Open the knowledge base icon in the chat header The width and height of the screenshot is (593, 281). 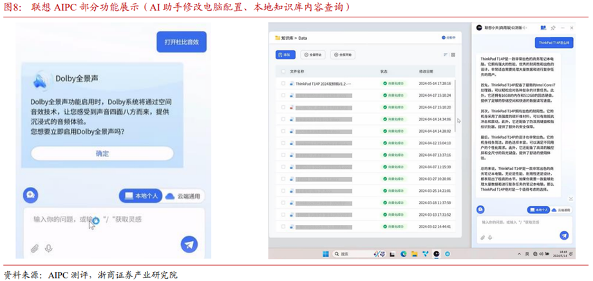(x=543, y=28)
